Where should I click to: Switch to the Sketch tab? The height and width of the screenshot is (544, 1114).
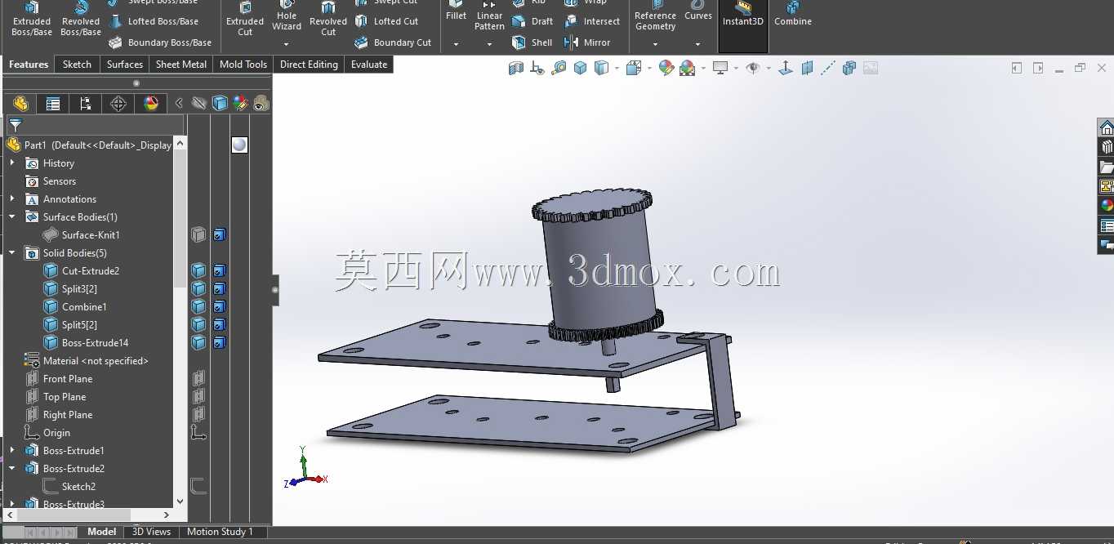pyautogui.click(x=77, y=65)
